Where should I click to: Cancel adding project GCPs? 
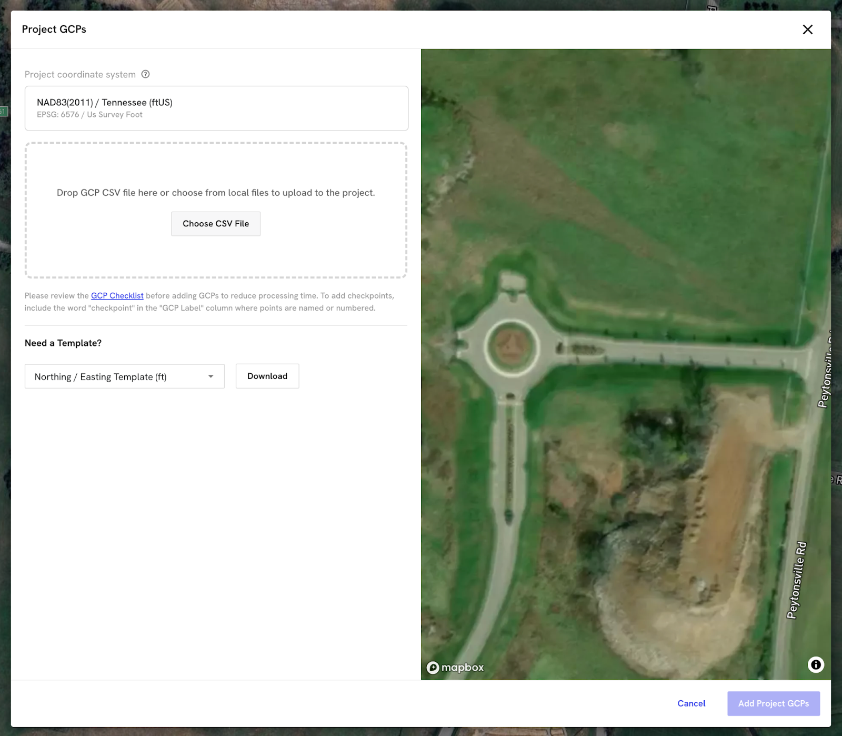[691, 703]
